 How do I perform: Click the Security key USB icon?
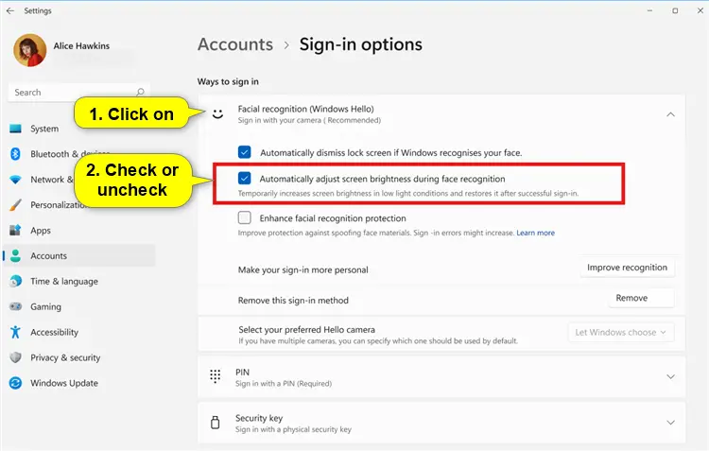216,422
